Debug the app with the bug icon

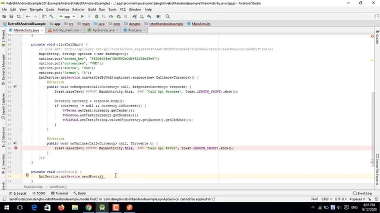[96, 17]
